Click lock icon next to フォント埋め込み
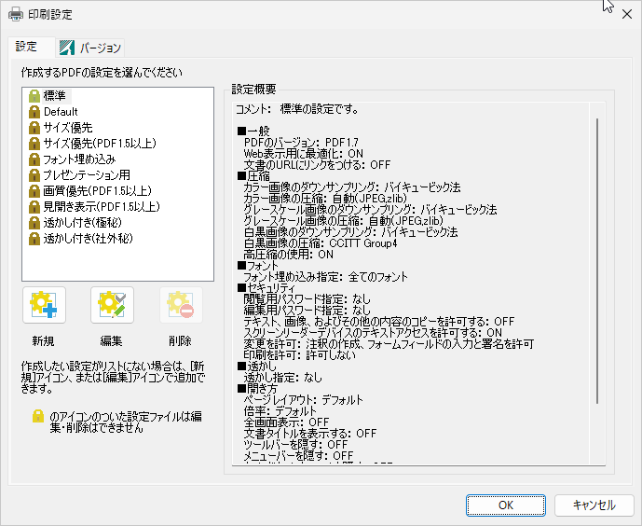 point(34,159)
